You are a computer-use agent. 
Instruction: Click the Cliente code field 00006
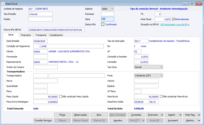(41, 52)
